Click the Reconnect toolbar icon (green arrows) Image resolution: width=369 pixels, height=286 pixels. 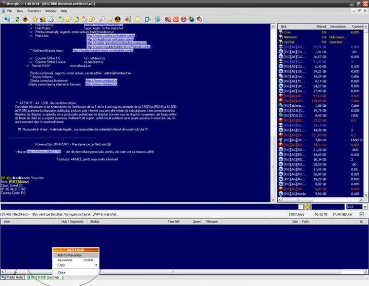pos(18,19)
